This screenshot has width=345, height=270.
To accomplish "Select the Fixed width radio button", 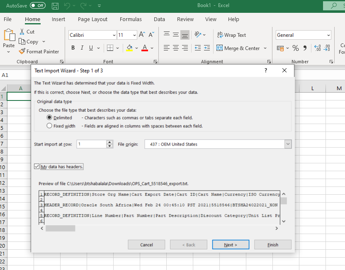I will (x=49, y=126).
